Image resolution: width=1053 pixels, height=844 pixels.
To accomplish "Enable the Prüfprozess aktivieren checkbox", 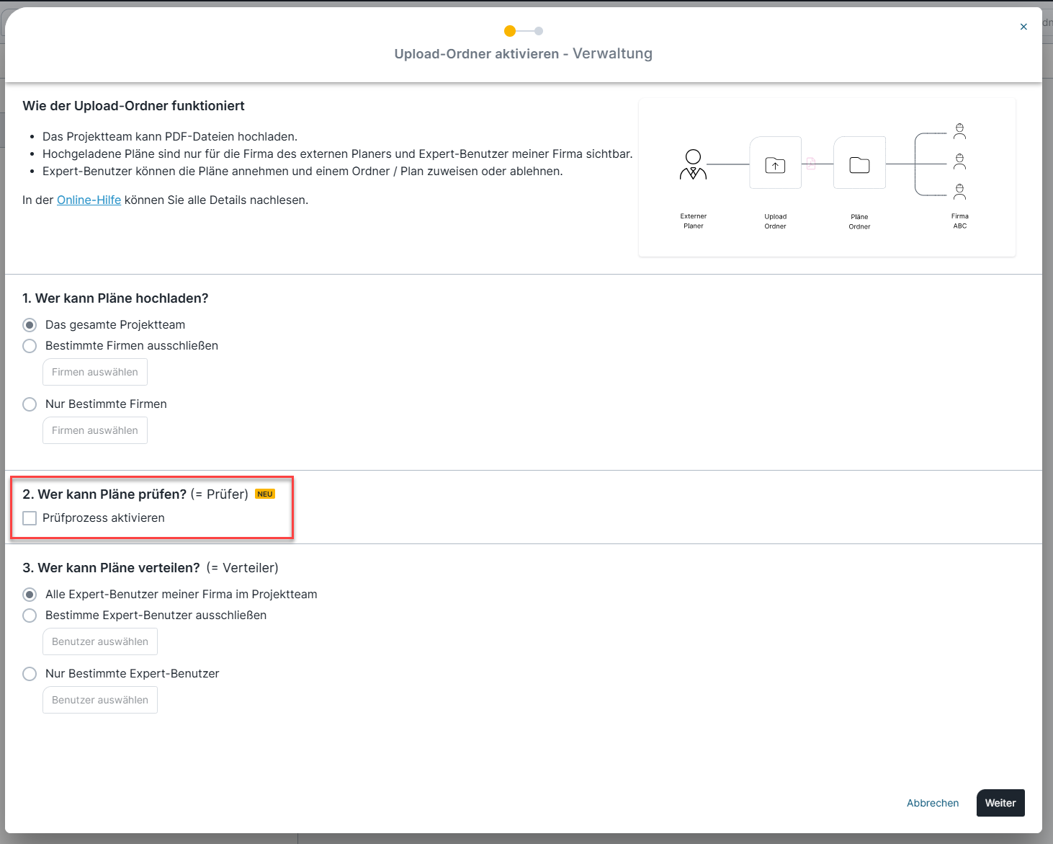I will pyautogui.click(x=30, y=518).
